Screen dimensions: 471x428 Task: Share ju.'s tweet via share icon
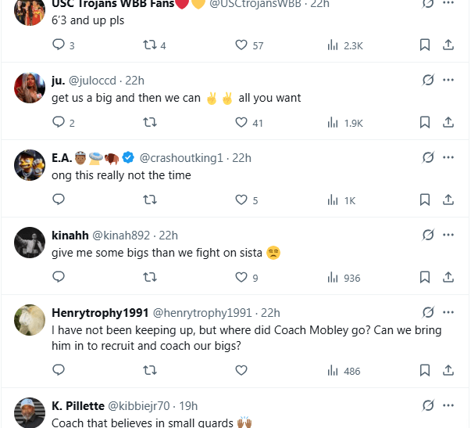[x=448, y=122]
